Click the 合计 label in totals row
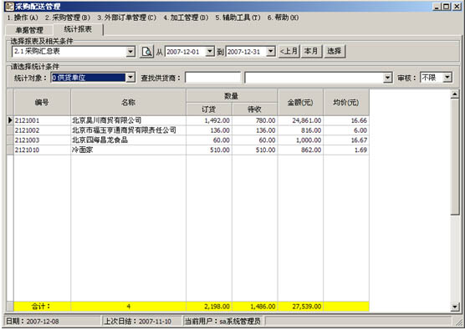465x330 pixels. (42, 307)
